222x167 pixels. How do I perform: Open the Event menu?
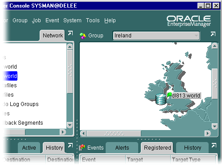52,20
